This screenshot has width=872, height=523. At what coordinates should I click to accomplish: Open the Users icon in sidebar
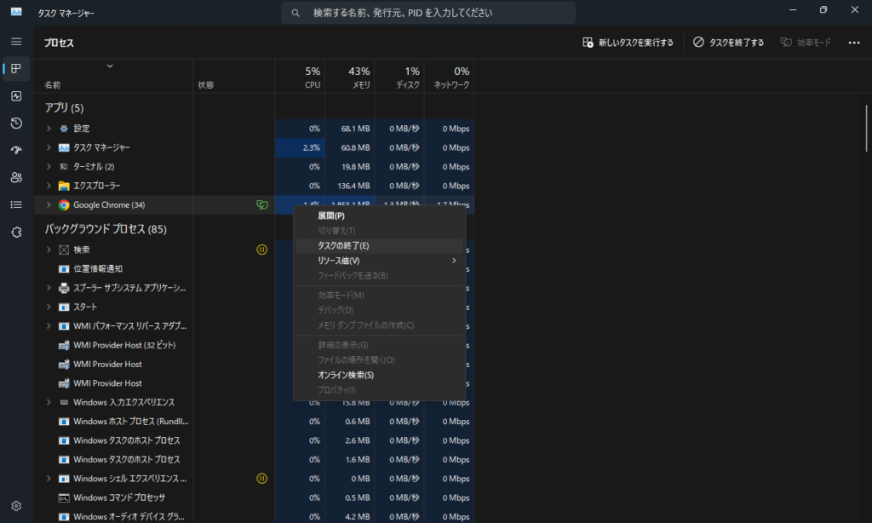point(16,177)
